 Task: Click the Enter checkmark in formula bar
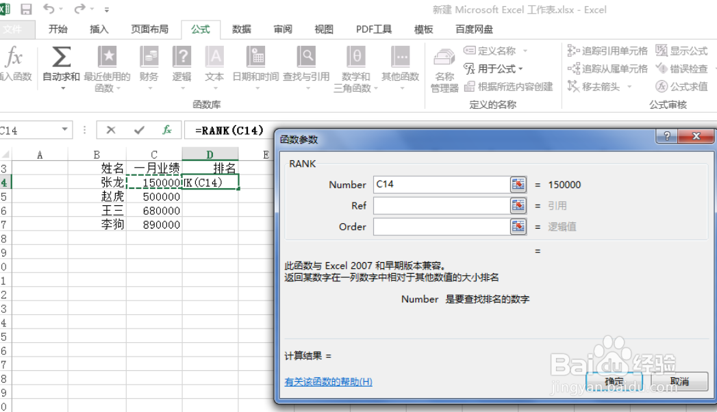tap(140, 130)
